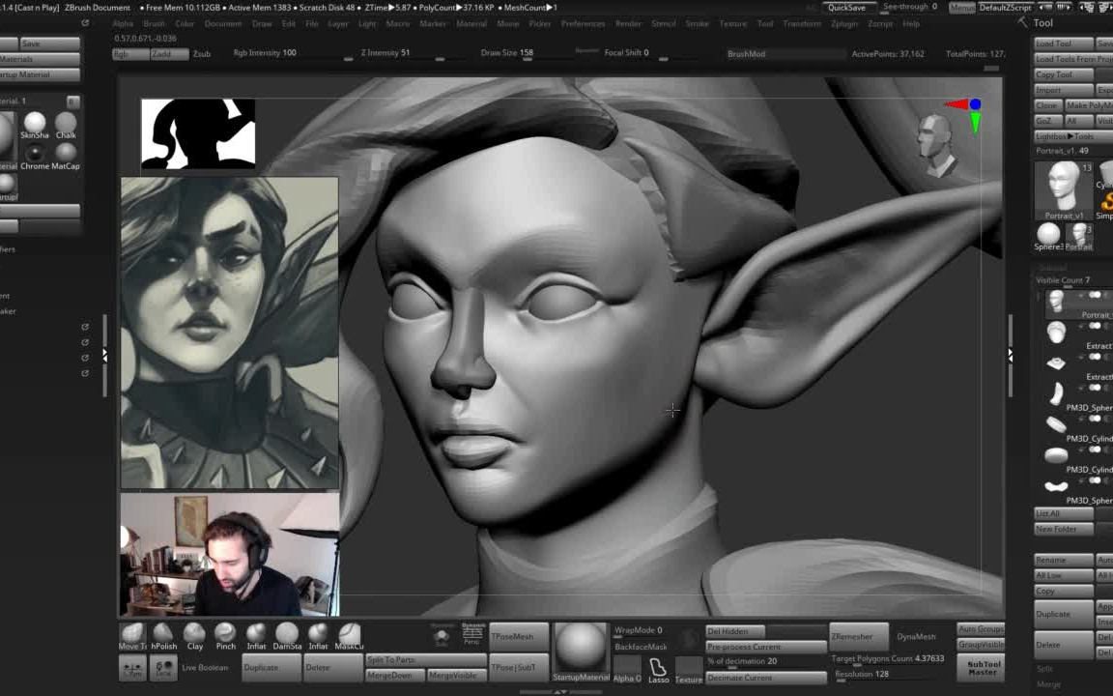1113x696 pixels.
Task: Open the StartupMaterial preview sphere
Action: point(582,652)
